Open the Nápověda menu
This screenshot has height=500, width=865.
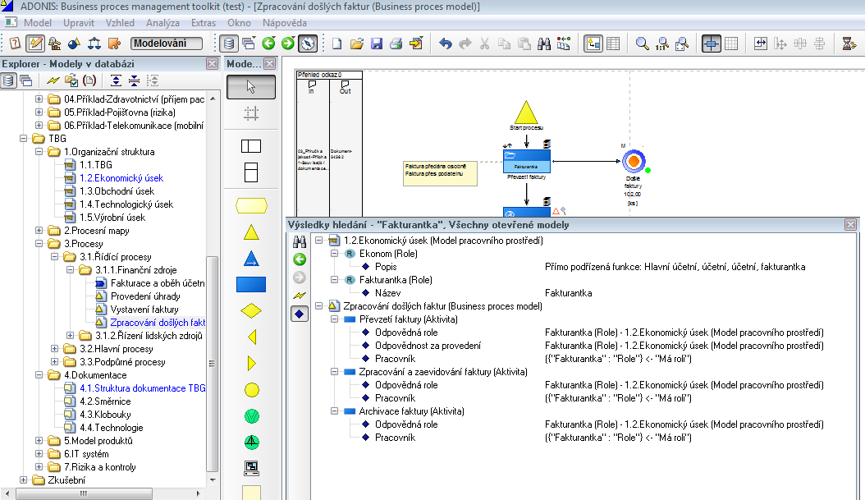pyautogui.click(x=285, y=23)
